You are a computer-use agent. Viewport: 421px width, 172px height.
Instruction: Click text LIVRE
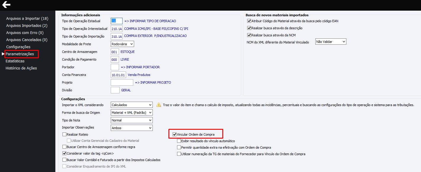pyautogui.click(x=125, y=59)
